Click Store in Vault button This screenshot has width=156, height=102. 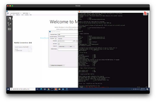pyautogui.click(x=62, y=47)
